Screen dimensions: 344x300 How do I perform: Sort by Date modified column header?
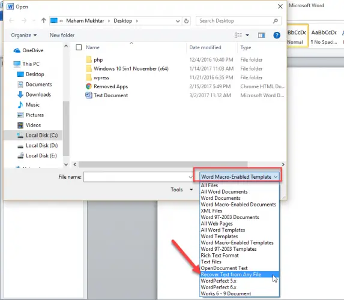[x=205, y=47]
